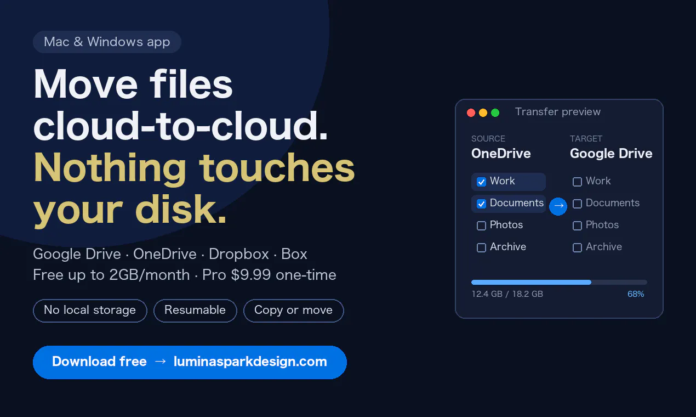This screenshot has height=417, width=696.
Task: Click the Resumable pill
Action: click(x=195, y=311)
